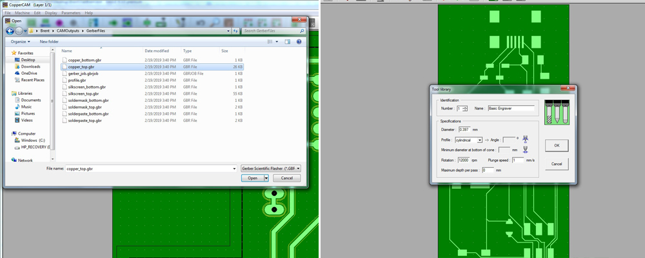Viewport: 645px width, 258px height.
Task: Open the File menu in CopperCAM
Action: point(7,13)
